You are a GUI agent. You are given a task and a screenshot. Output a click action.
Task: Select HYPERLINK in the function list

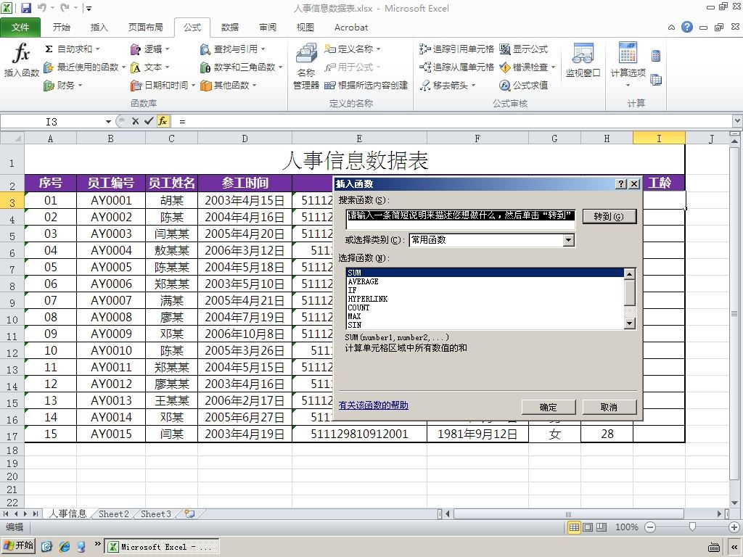click(485, 299)
